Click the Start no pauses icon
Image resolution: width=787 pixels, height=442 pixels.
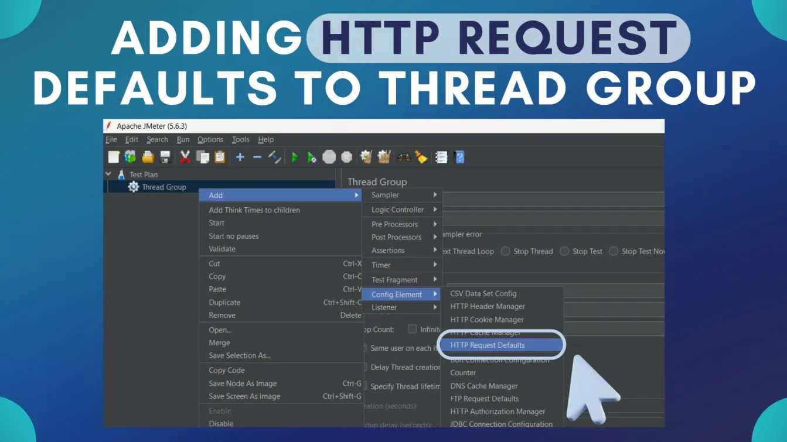point(312,157)
